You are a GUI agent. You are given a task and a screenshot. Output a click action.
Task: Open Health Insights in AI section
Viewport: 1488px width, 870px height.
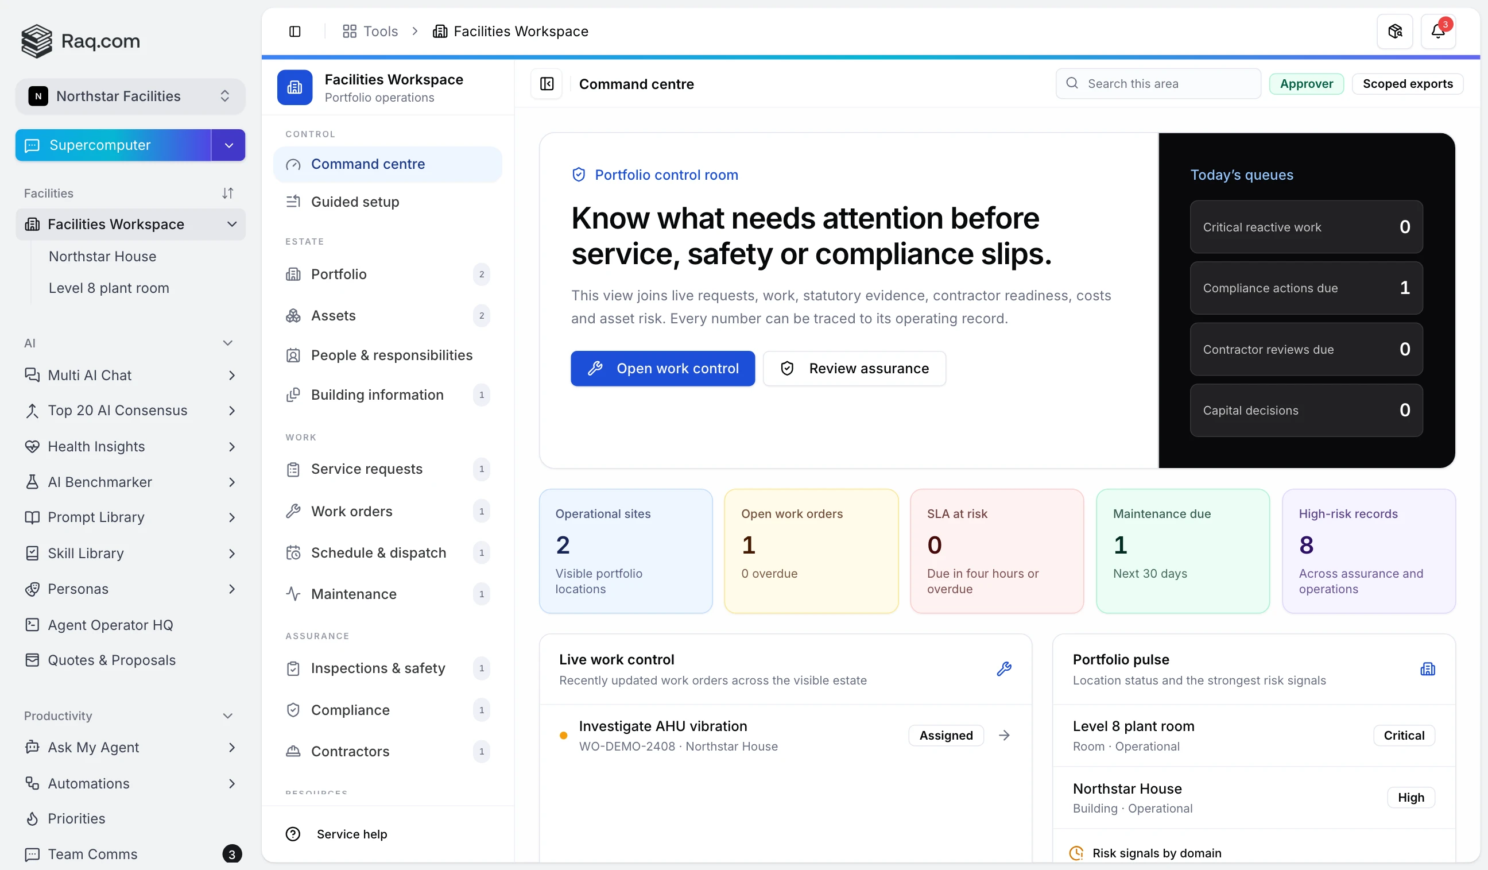(x=130, y=447)
